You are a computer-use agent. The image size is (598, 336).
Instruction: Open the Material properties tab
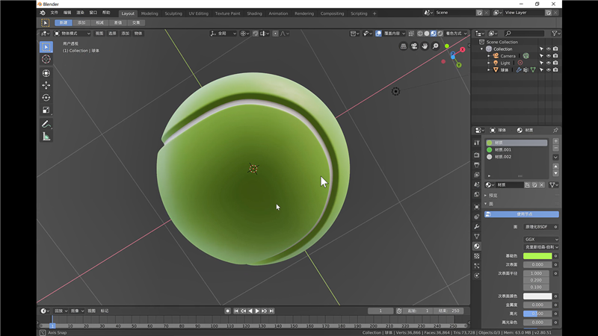coord(477,246)
